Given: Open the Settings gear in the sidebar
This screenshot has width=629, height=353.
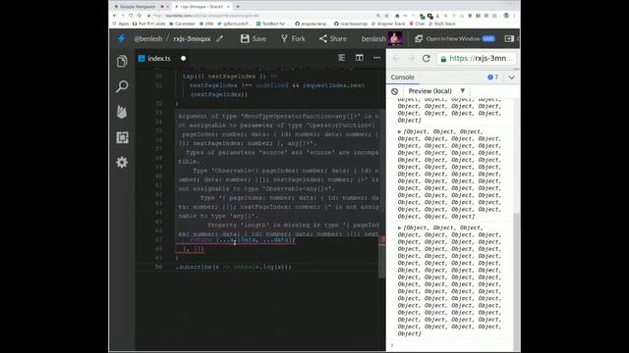Looking at the screenshot, I should click(122, 163).
